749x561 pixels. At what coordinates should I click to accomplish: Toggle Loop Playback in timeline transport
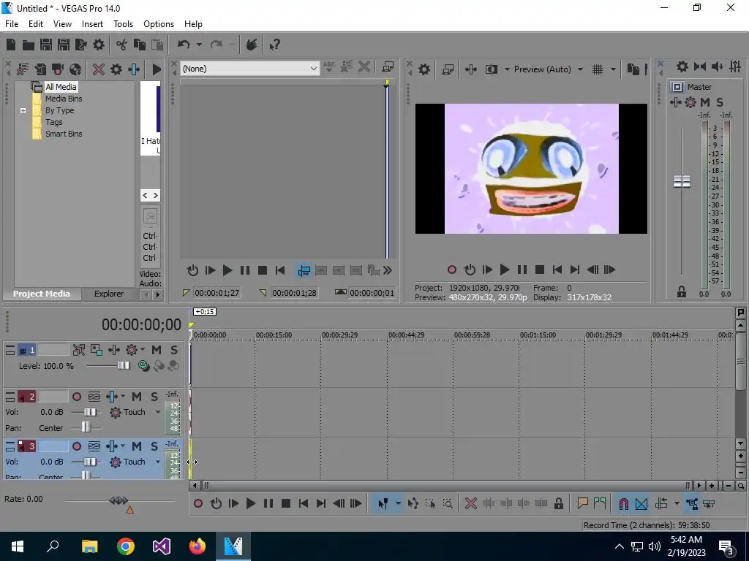pos(216,503)
